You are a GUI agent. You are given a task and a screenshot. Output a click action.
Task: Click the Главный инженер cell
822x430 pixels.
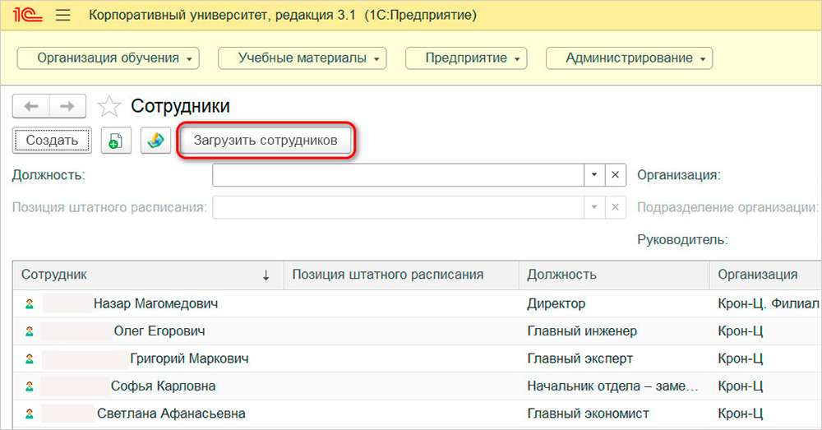(614, 331)
